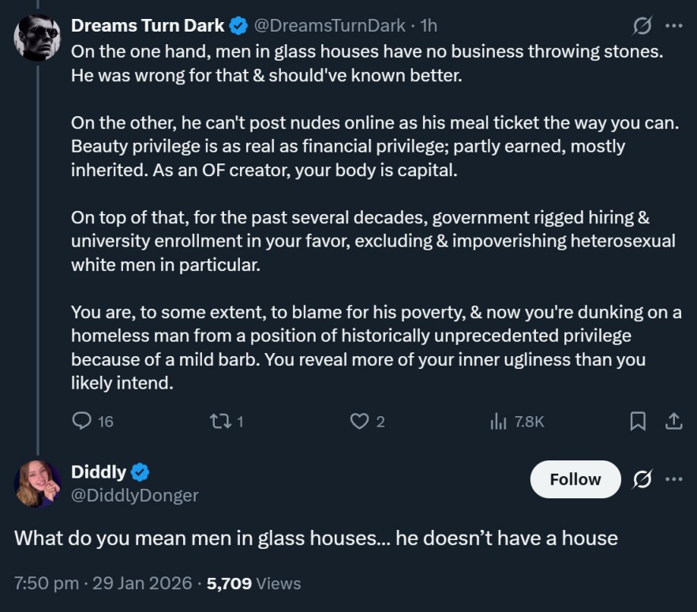Bookmark the Dreams Turn Dark tweet

coord(638,422)
